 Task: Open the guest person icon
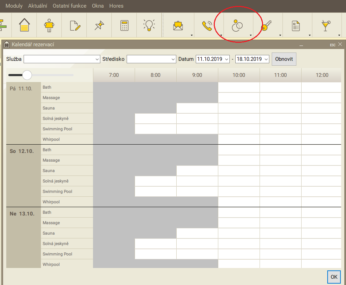(49, 25)
